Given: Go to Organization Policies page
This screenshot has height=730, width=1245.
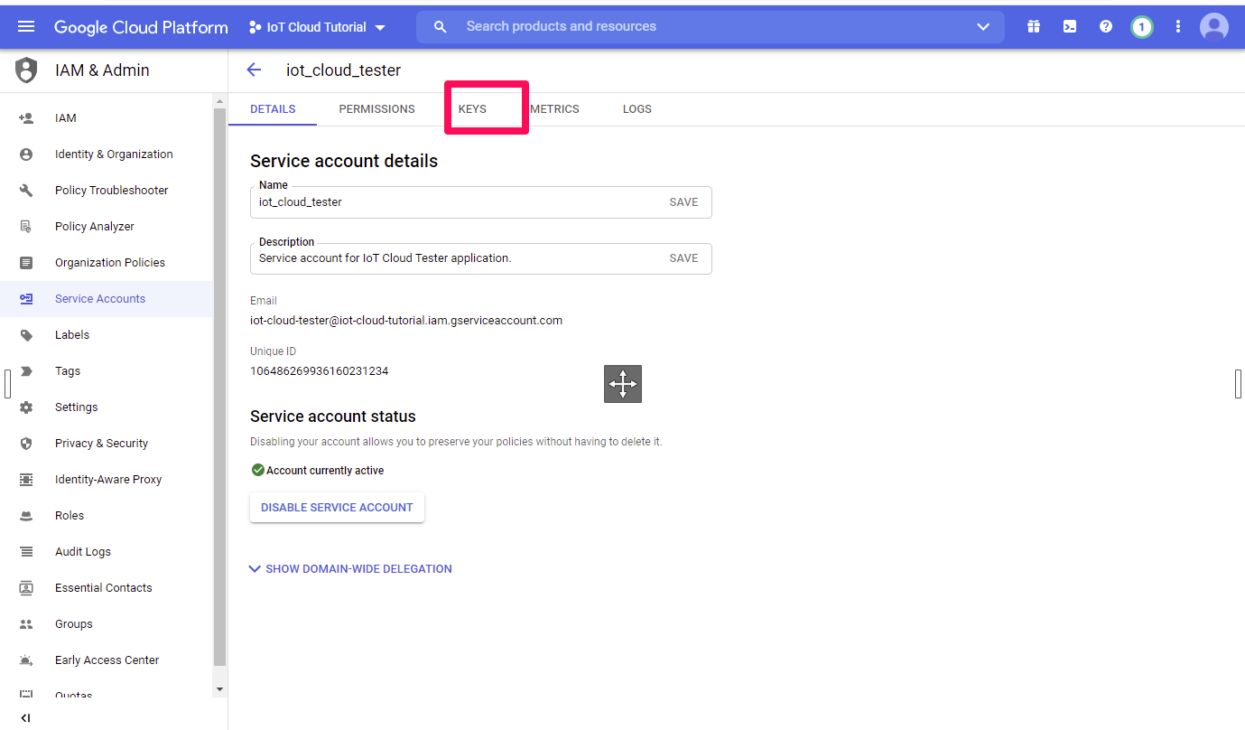Looking at the screenshot, I should tap(110, 263).
